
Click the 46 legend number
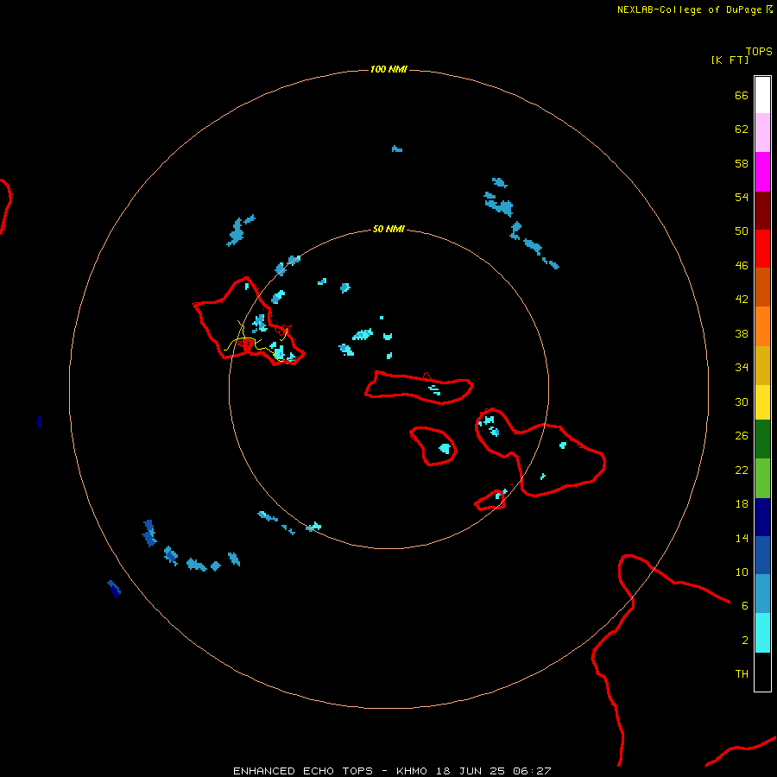(x=742, y=266)
